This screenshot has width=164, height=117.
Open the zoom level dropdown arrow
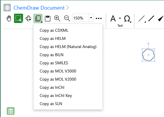91,18
